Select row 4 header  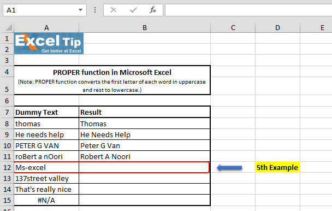(x=7, y=72)
